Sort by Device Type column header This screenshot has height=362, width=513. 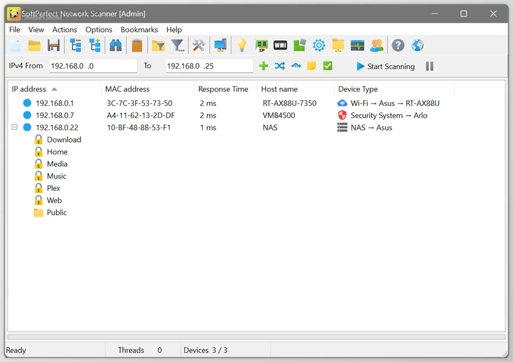pos(394,89)
